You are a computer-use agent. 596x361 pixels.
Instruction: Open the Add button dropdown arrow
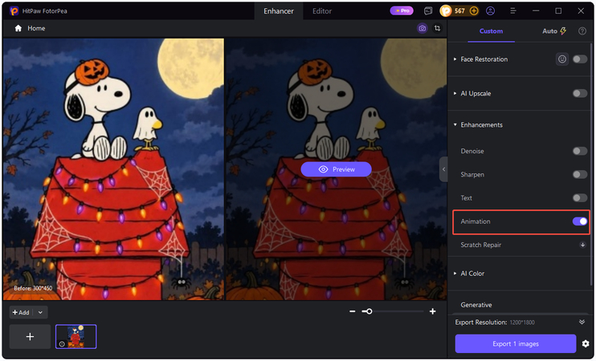(x=40, y=312)
